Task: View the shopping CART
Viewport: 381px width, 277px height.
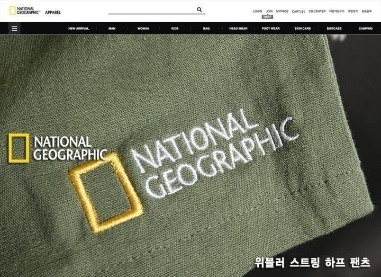Action: click(299, 11)
